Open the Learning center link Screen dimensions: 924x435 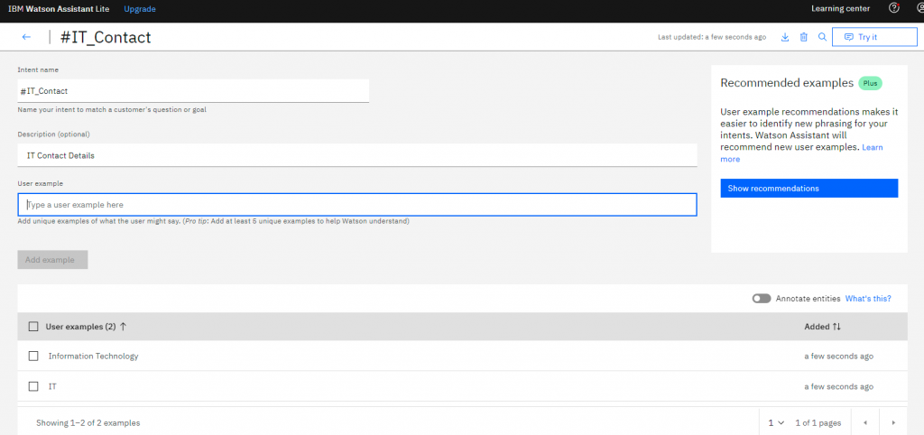pos(840,9)
